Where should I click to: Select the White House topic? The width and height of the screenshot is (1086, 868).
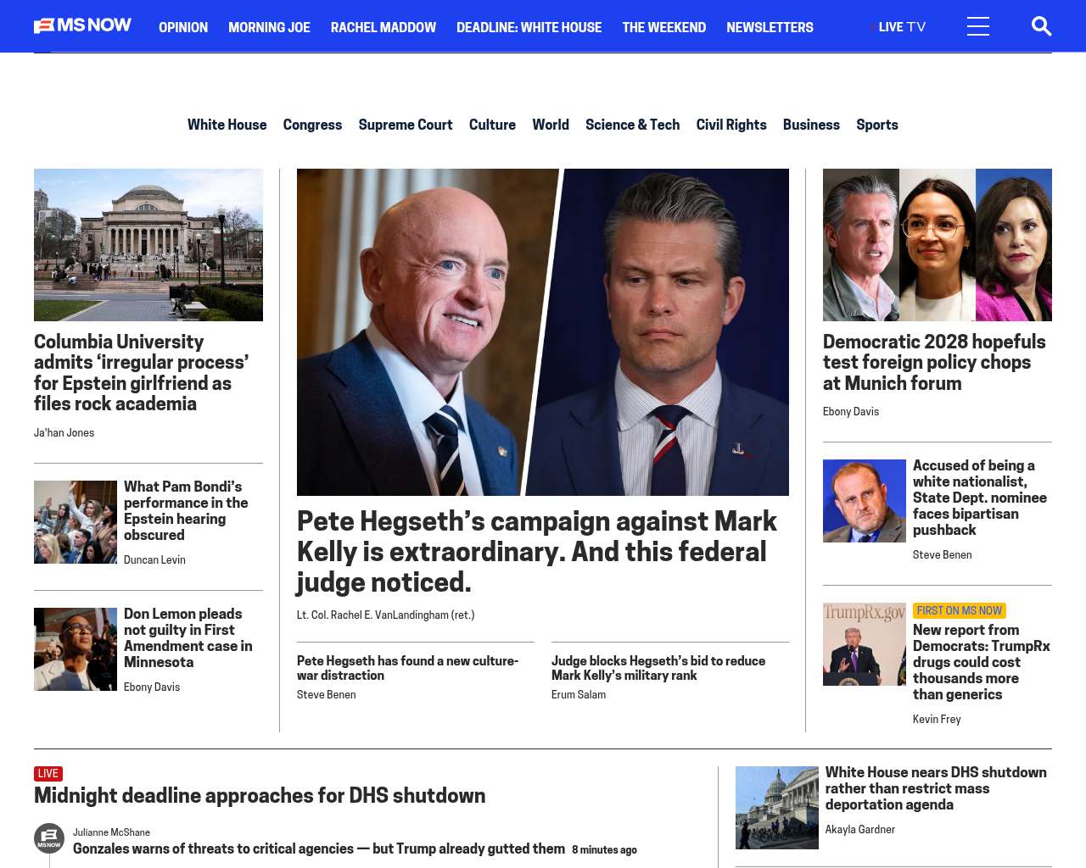[227, 125]
